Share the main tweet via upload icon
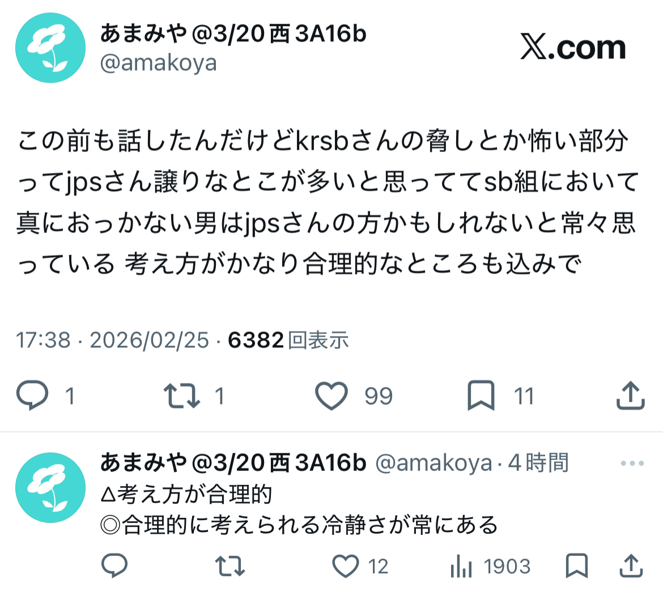663x595 pixels. [631, 395]
